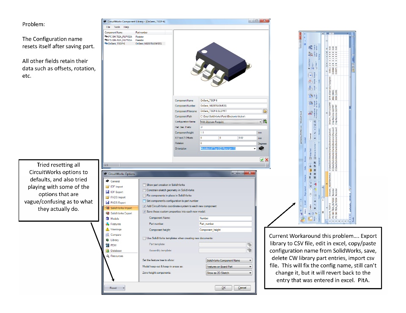Screen dimensions: 406x313
Task: Open the PADS Import options page
Action: [x=118, y=197]
